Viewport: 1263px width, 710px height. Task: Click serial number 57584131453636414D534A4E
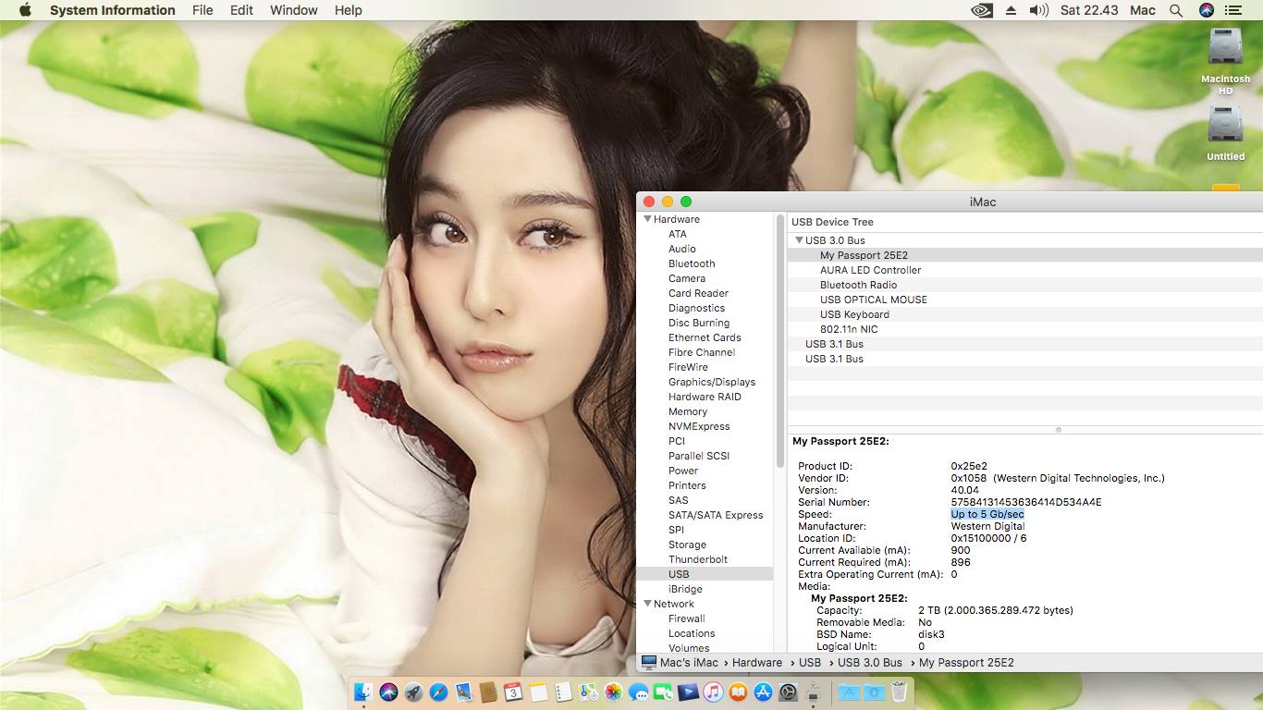[x=1026, y=502]
